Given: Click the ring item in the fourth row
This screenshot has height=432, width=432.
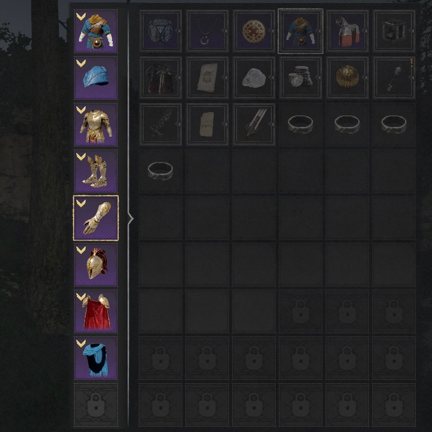Looking at the screenshot, I should coord(160,171).
